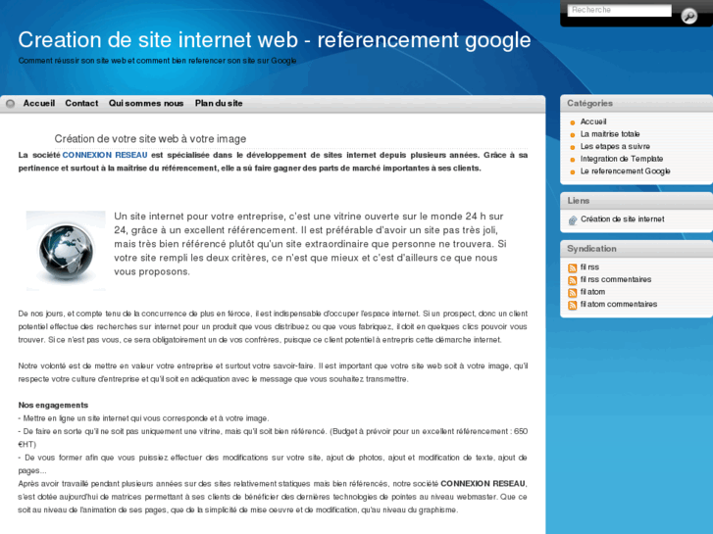
Task: Click the line Mettre en ligne un site internet
Action: [x=144, y=418]
